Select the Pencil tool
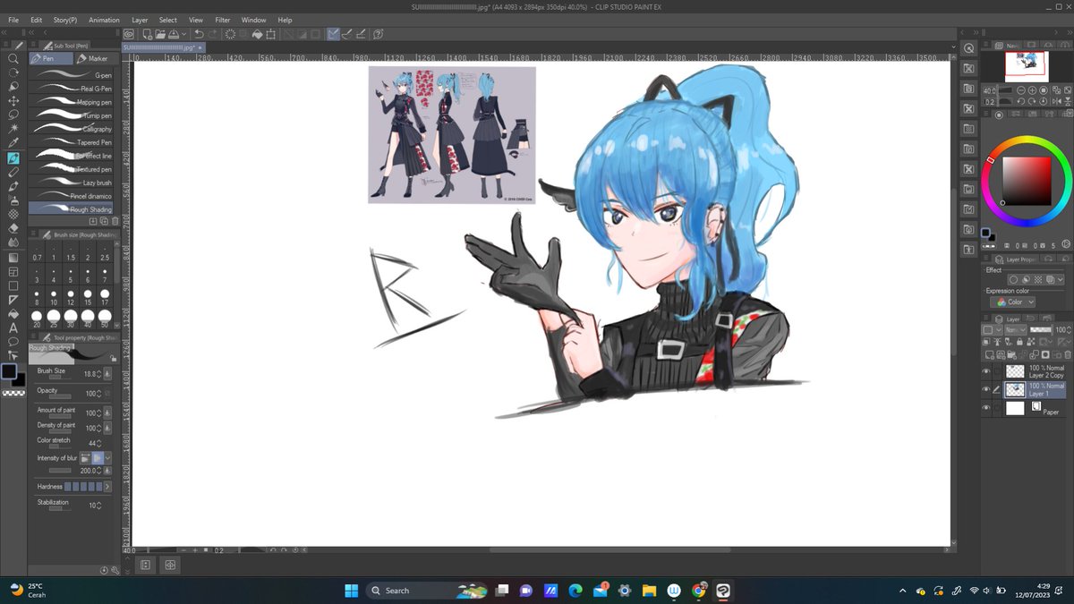The width and height of the screenshot is (1074, 604). (13, 172)
